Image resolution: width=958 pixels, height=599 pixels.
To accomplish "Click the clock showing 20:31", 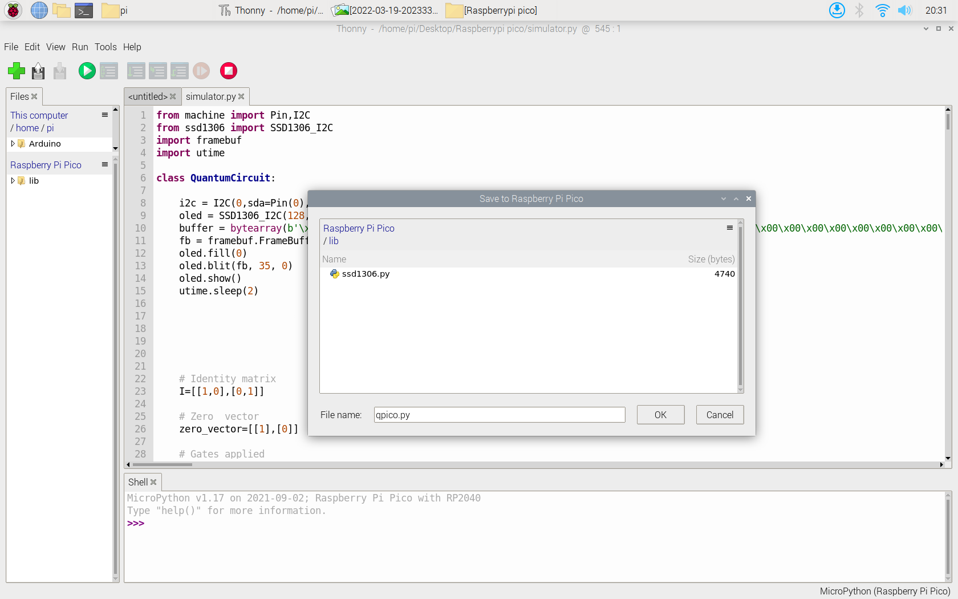I will click(936, 10).
